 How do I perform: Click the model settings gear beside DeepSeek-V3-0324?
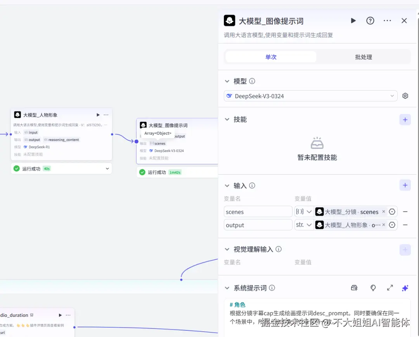(405, 96)
